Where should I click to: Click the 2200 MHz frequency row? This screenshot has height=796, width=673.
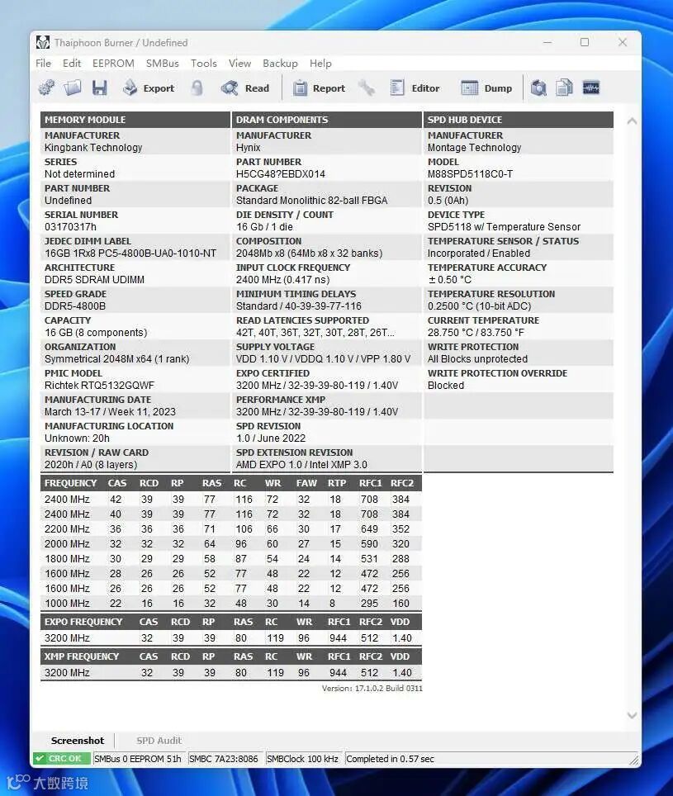[231, 529]
